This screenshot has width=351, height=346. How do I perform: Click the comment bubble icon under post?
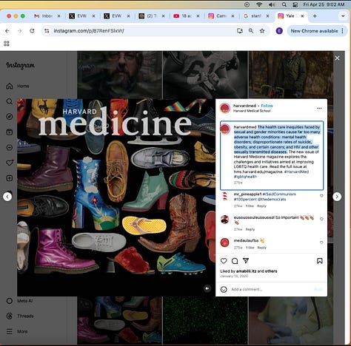(x=235, y=261)
